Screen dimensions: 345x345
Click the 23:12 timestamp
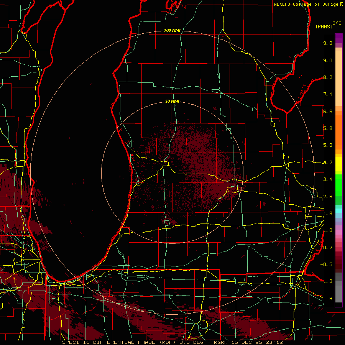(274, 342)
